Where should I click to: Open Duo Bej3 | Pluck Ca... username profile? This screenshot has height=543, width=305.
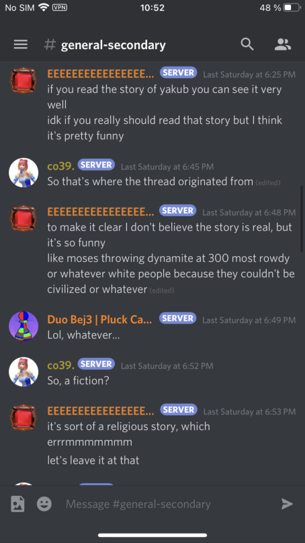click(x=99, y=320)
